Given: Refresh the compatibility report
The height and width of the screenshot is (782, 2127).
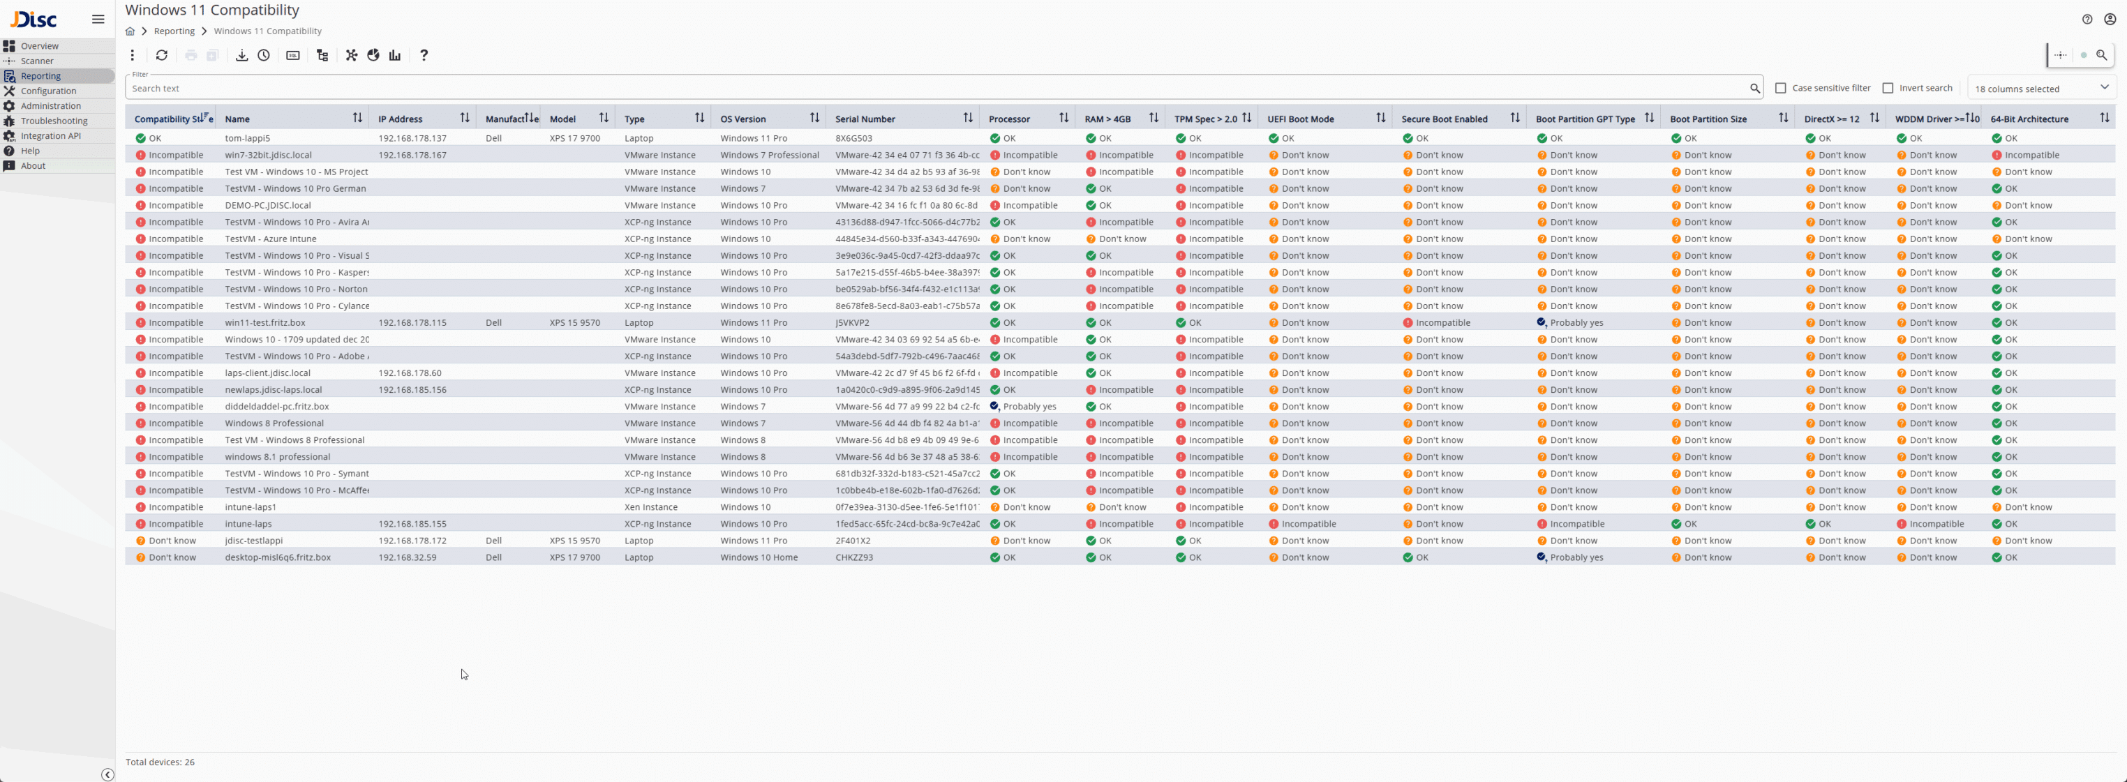Looking at the screenshot, I should (x=162, y=55).
